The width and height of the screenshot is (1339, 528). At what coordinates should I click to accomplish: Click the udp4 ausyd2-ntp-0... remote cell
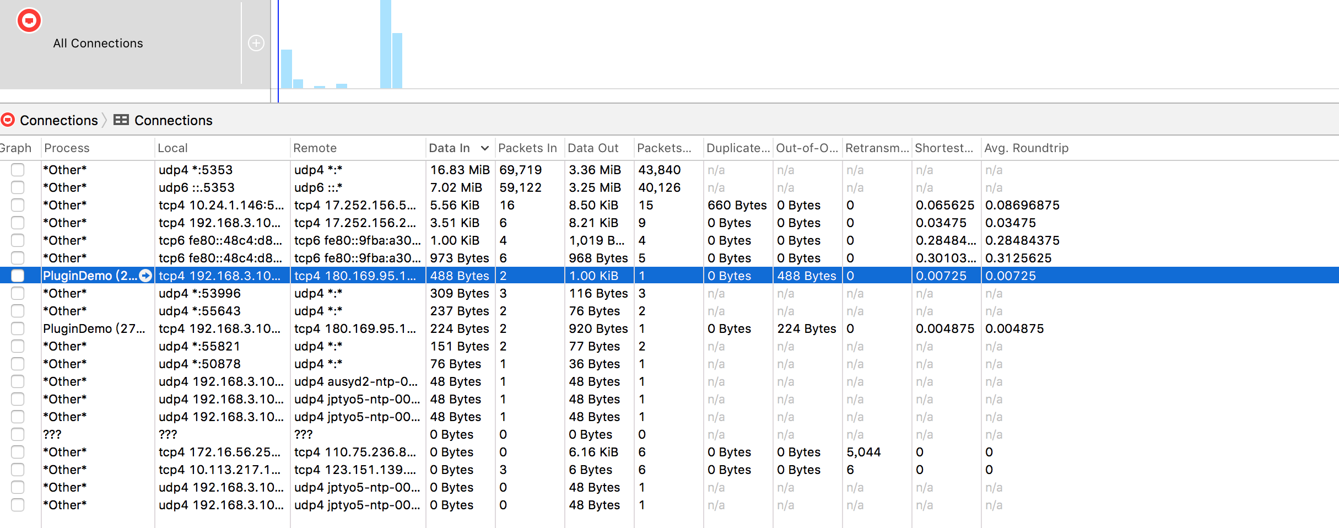coord(355,381)
